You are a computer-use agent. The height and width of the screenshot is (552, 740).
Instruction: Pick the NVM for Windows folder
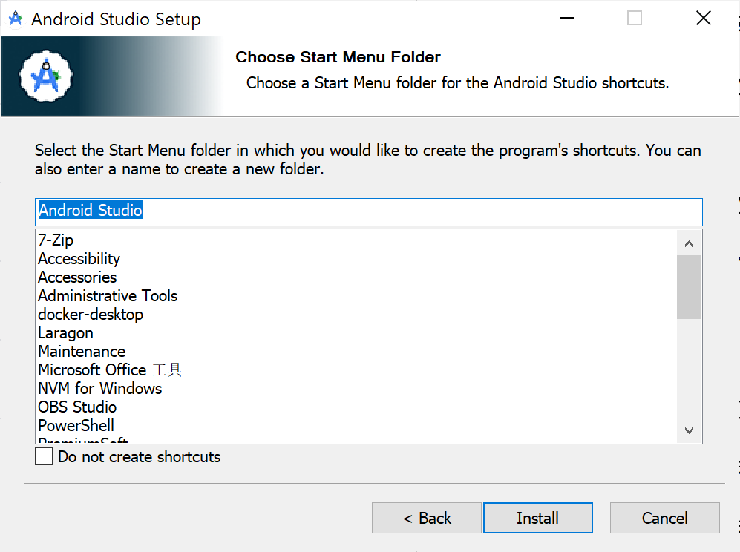(99, 389)
